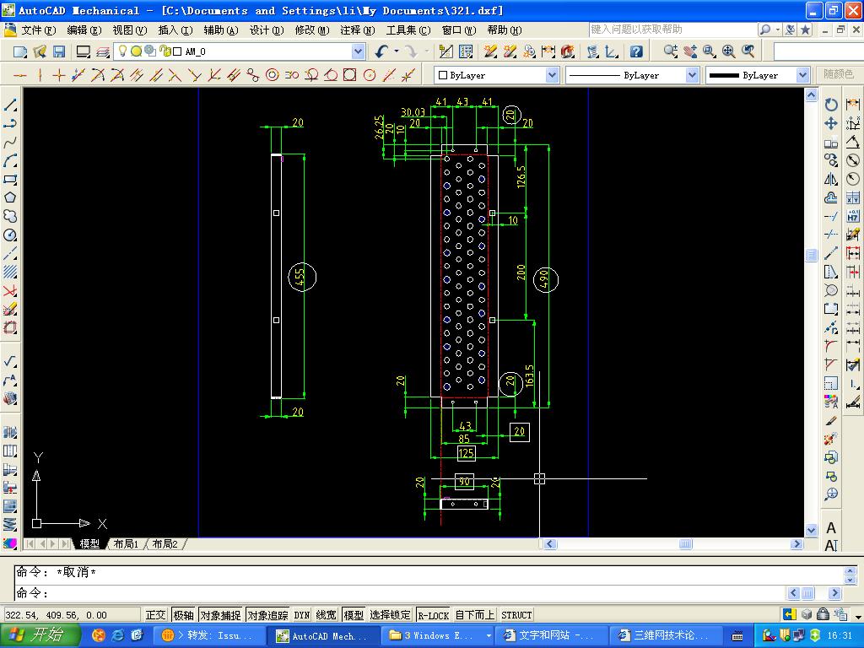This screenshot has height=648, width=864.
Task: Toggle 线宽 lineweight display
Action: tap(327, 615)
